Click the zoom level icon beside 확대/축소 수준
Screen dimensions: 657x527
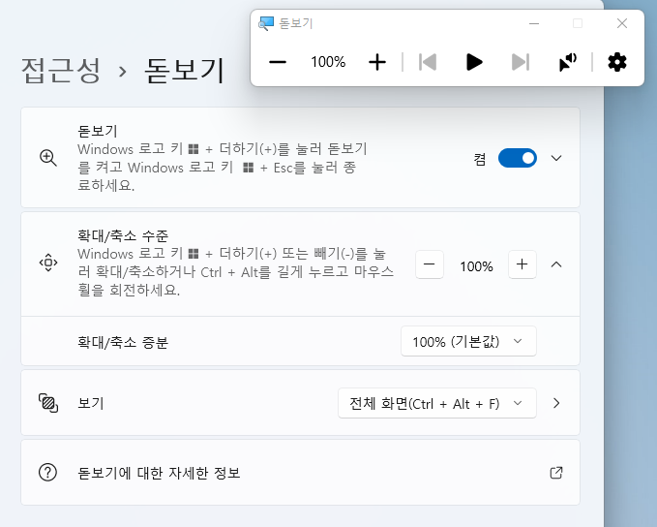(x=48, y=263)
